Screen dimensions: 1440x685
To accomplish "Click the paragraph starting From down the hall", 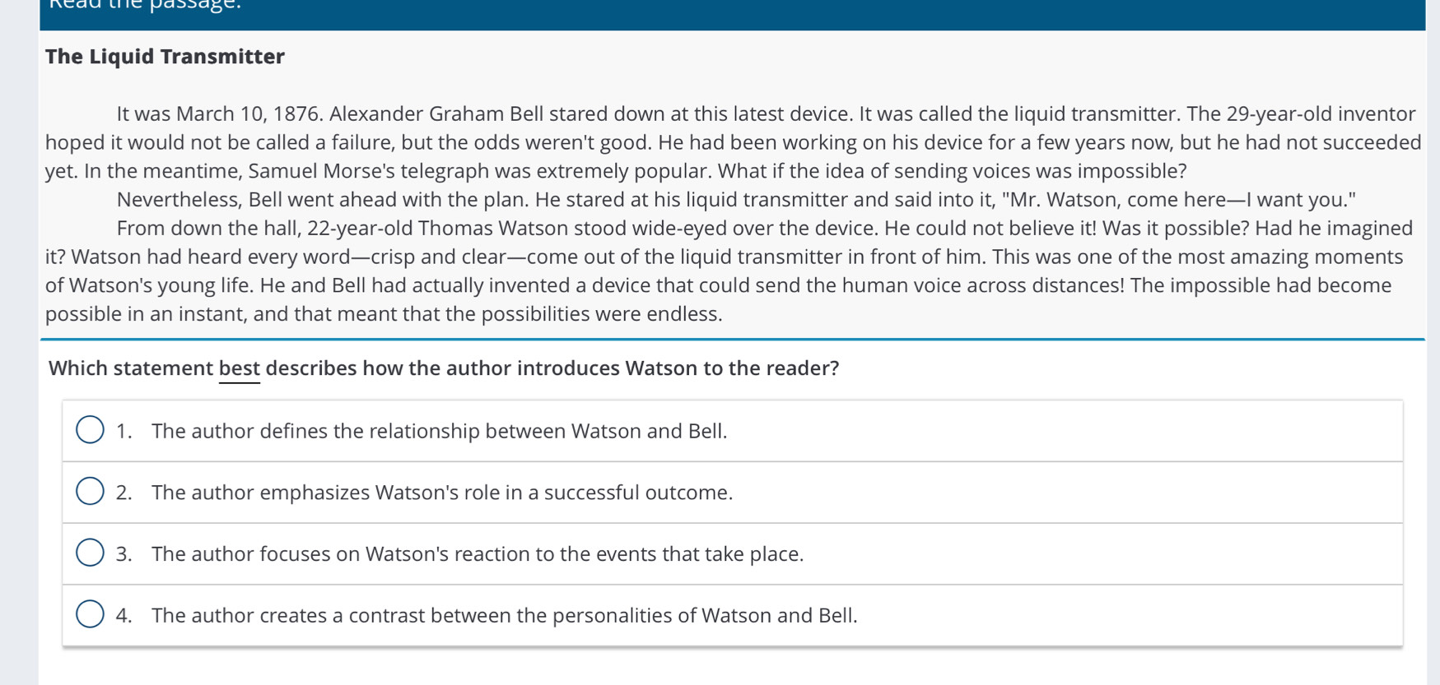I will tap(729, 271).
